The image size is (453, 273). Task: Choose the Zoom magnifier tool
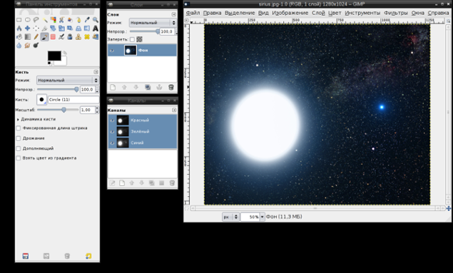(x=96, y=20)
